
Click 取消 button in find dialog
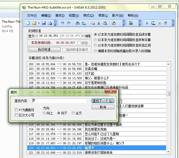[103, 107]
